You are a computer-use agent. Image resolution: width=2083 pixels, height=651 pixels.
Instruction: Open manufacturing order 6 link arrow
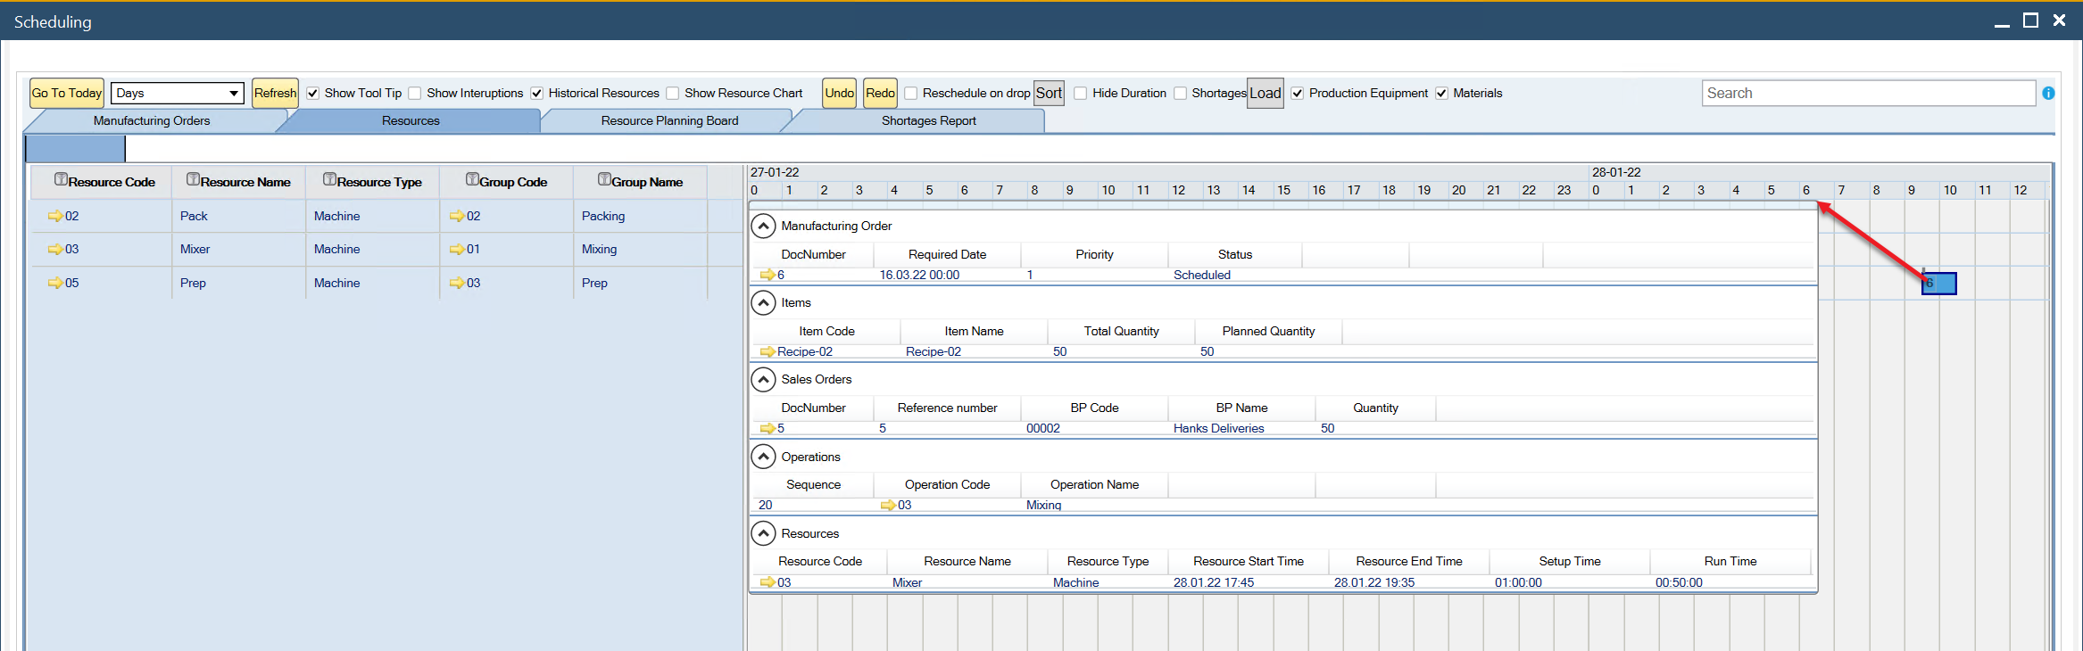click(x=768, y=275)
